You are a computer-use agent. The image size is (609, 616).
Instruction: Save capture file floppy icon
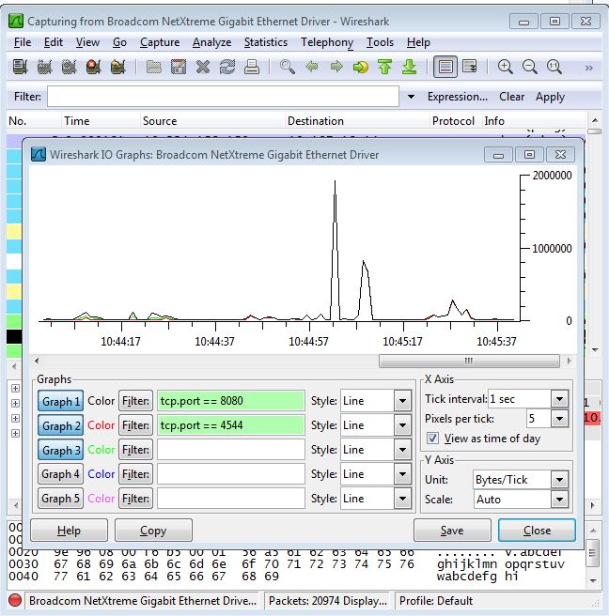(179, 67)
